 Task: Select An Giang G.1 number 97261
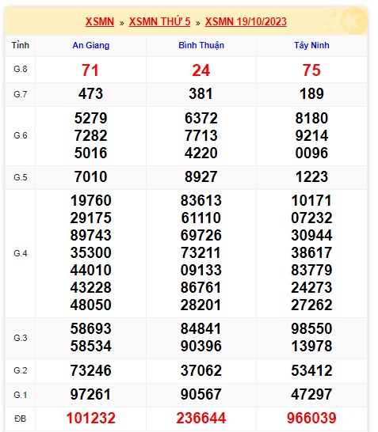point(90,394)
